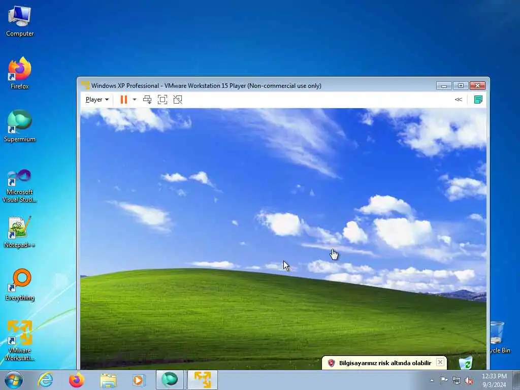
Task: Select the Windows 7 Recycle Bin desktop icon
Action: pyautogui.click(x=499, y=337)
